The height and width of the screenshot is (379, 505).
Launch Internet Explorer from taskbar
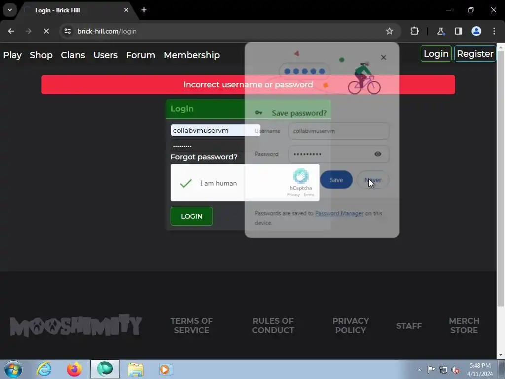click(x=44, y=369)
